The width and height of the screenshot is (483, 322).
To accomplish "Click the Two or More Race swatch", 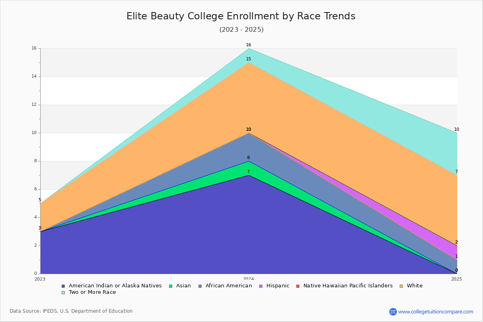I will 63,293.
